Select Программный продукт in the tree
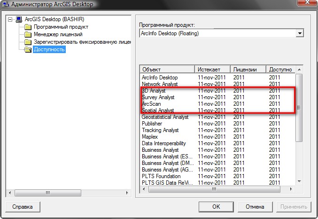Viewport: 318px width, 219px height. click(x=61, y=27)
